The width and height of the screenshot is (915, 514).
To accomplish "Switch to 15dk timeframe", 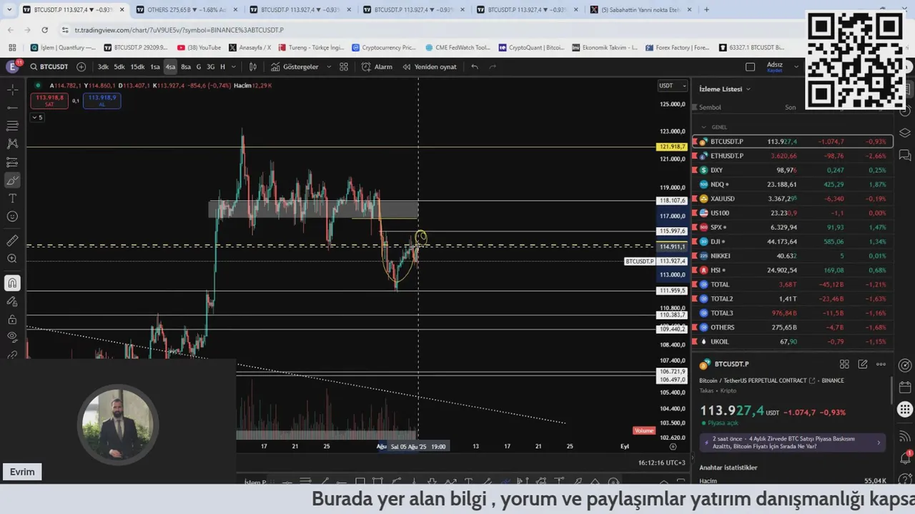I will coord(137,66).
